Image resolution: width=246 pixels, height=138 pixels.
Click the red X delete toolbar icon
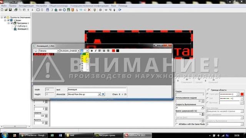pos(89,10)
